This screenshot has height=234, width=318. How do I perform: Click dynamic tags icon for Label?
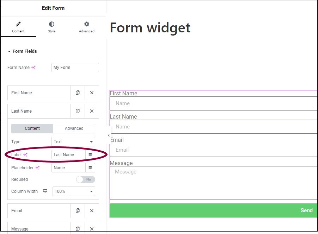90,154
